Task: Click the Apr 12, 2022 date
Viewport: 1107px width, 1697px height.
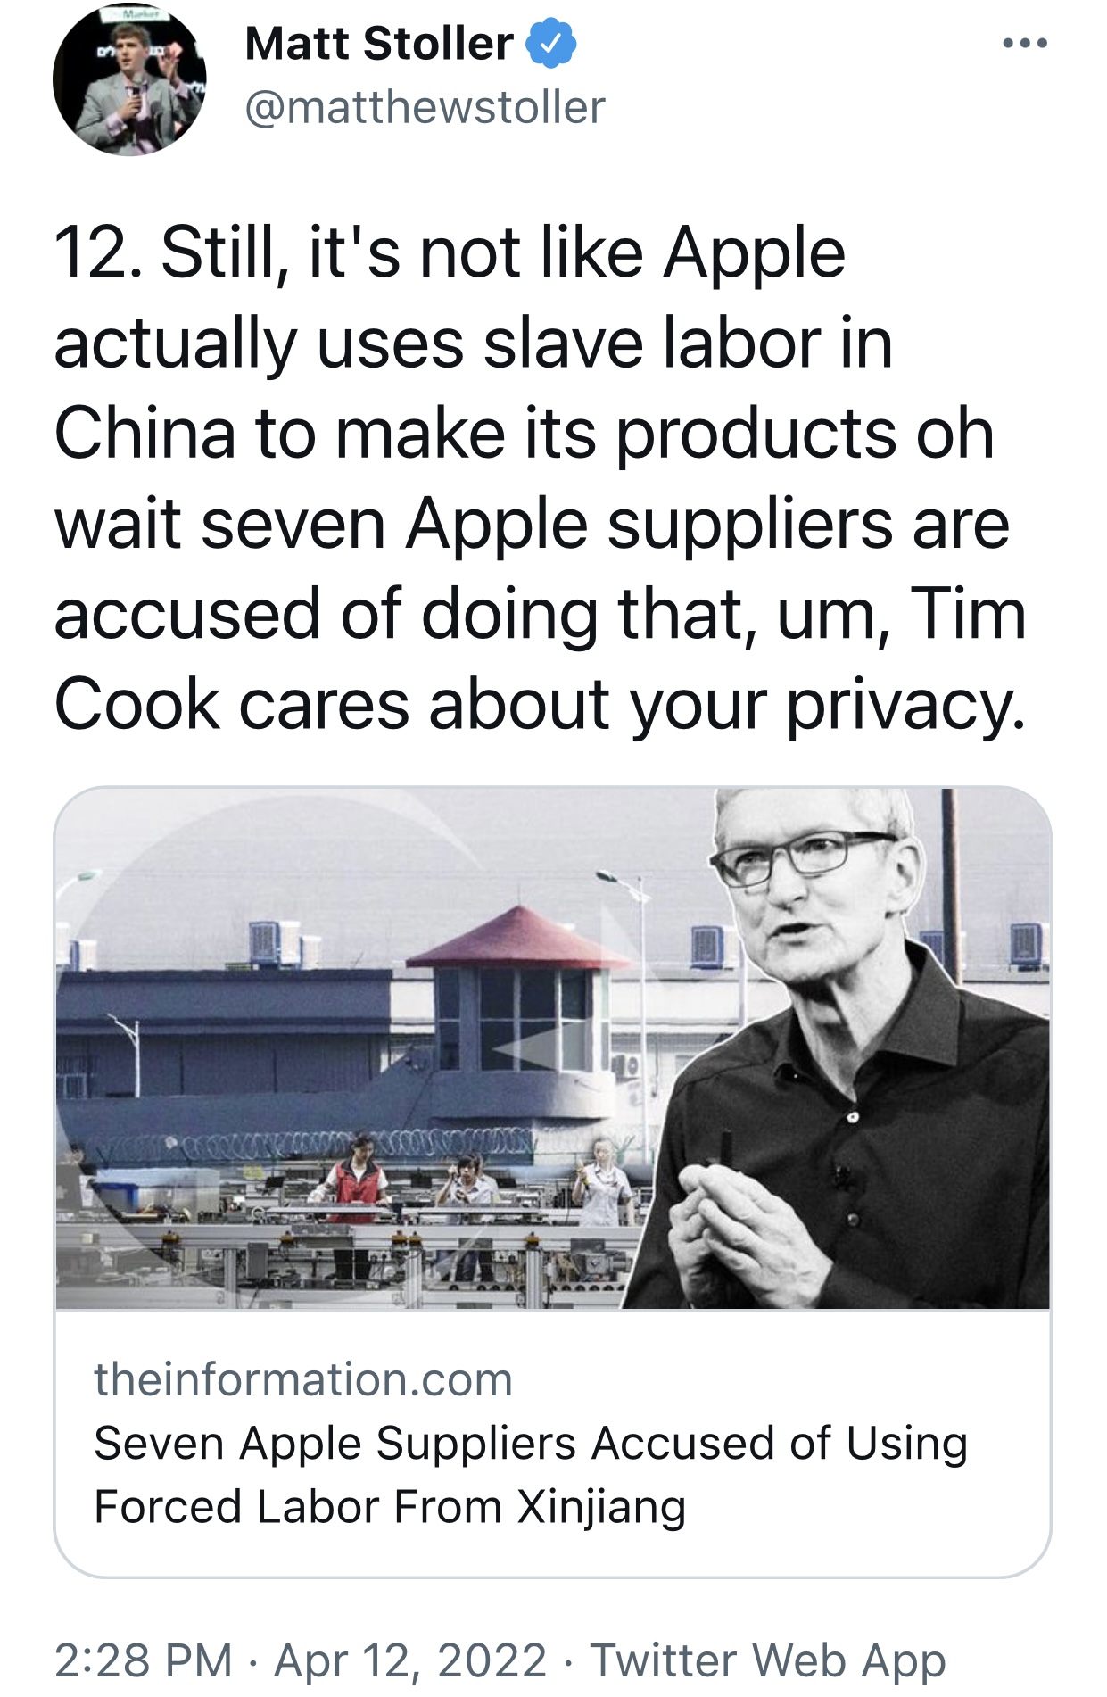Action: (410, 1660)
